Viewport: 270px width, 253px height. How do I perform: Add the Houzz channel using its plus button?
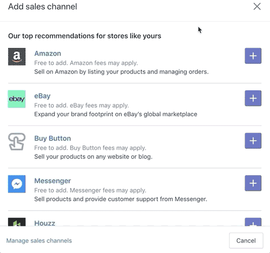coord(253,222)
